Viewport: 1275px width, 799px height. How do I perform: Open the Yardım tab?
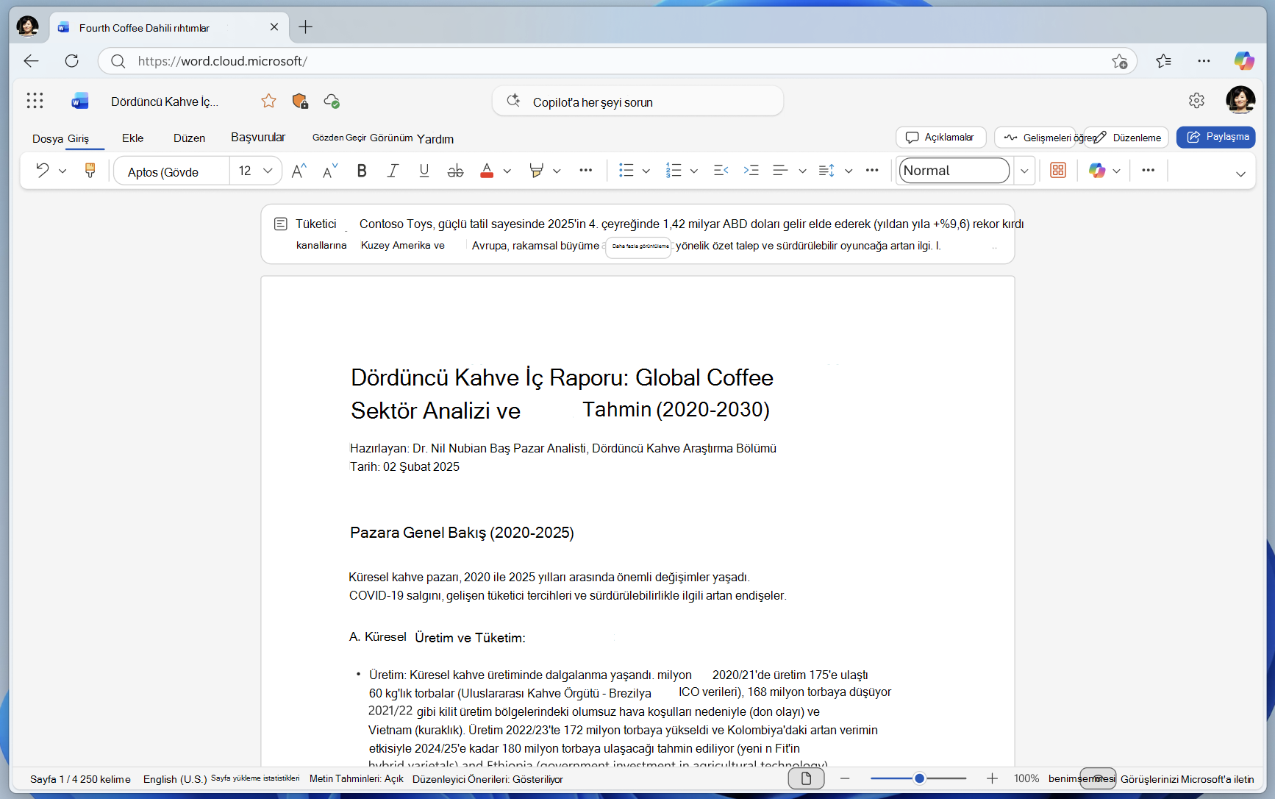435,138
